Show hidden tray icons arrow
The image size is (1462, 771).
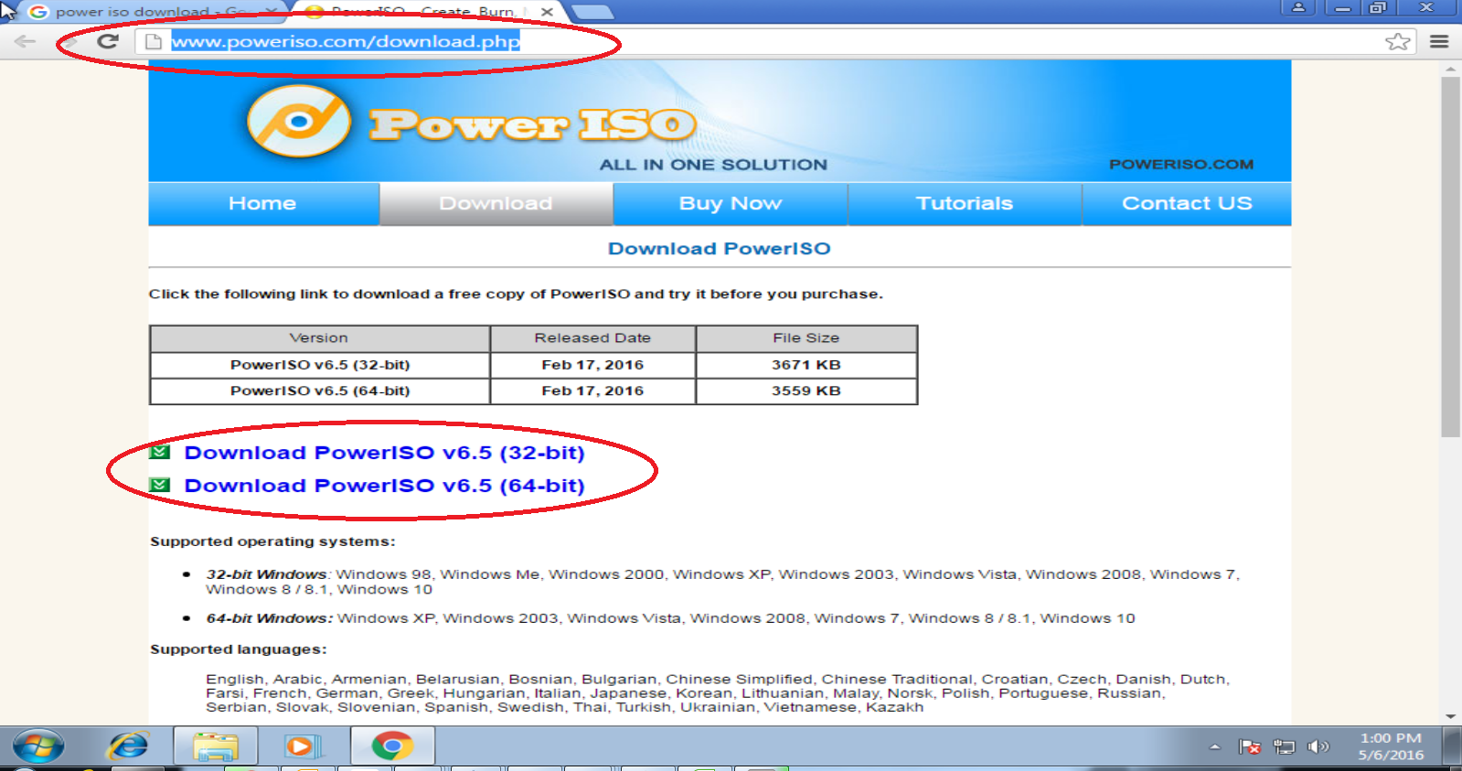tap(1214, 747)
